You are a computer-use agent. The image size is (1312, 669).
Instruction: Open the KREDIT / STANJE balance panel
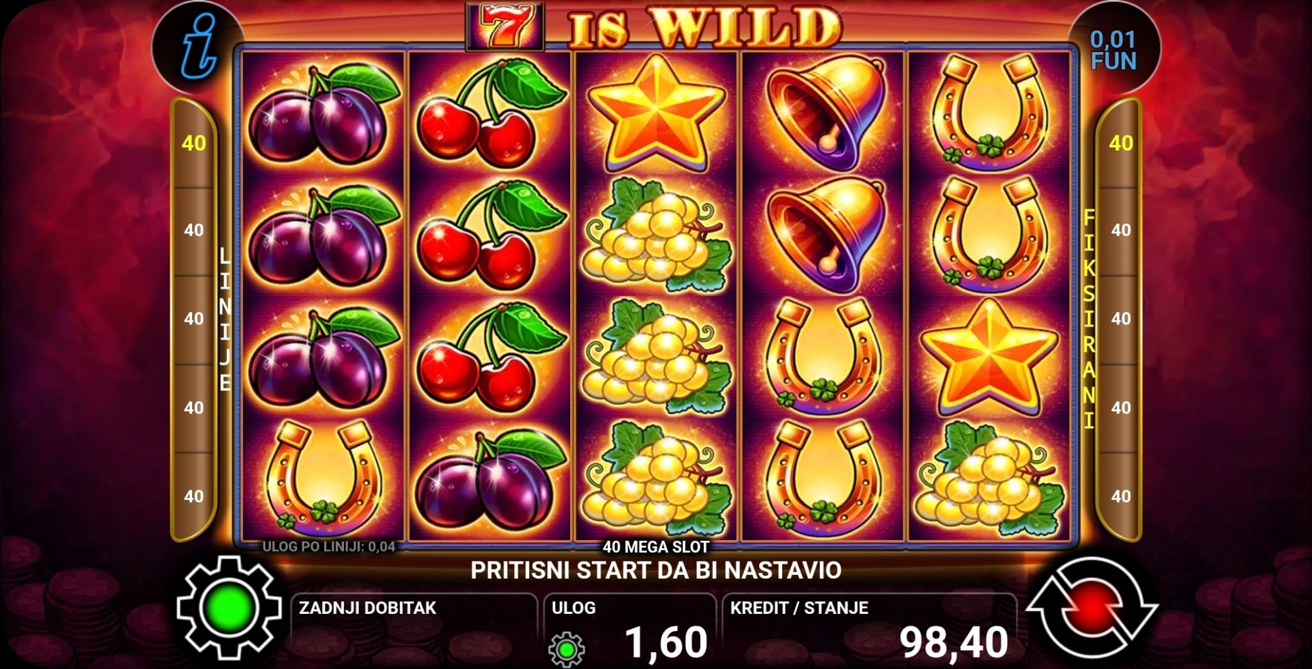click(870, 629)
